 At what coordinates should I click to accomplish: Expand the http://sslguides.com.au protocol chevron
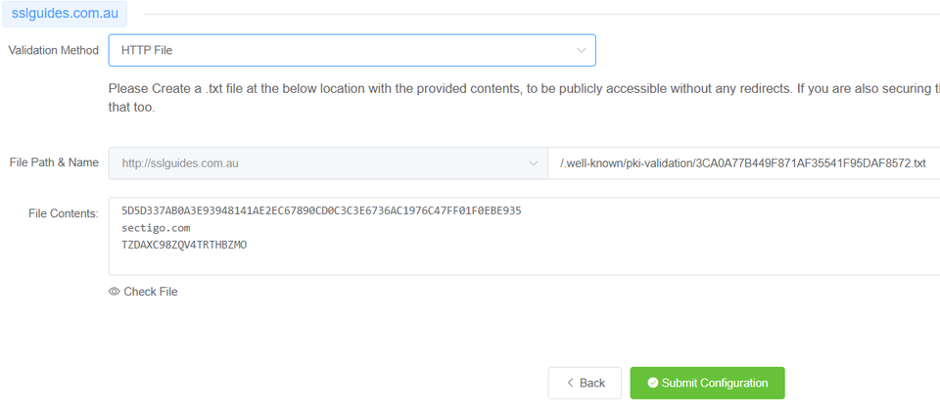[x=533, y=162]
